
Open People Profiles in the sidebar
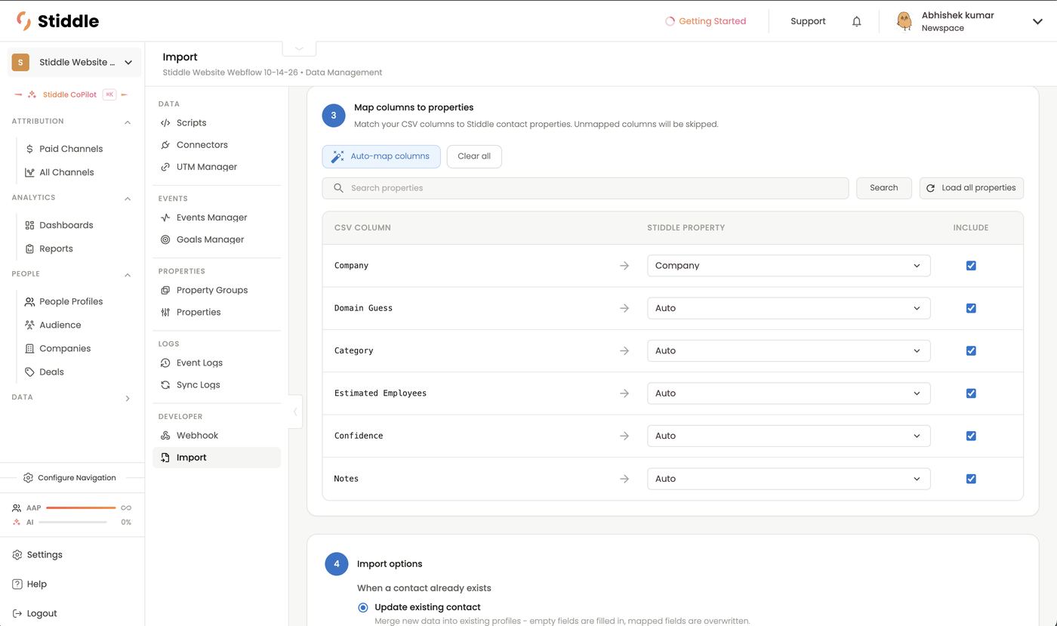(71, 301)
